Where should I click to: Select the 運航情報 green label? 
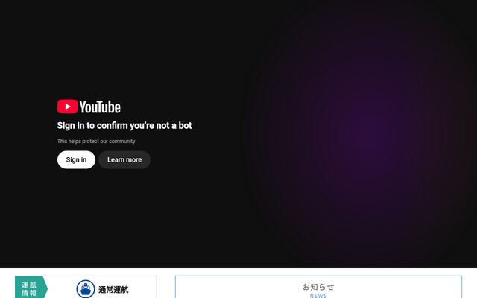tap(31, 287)
